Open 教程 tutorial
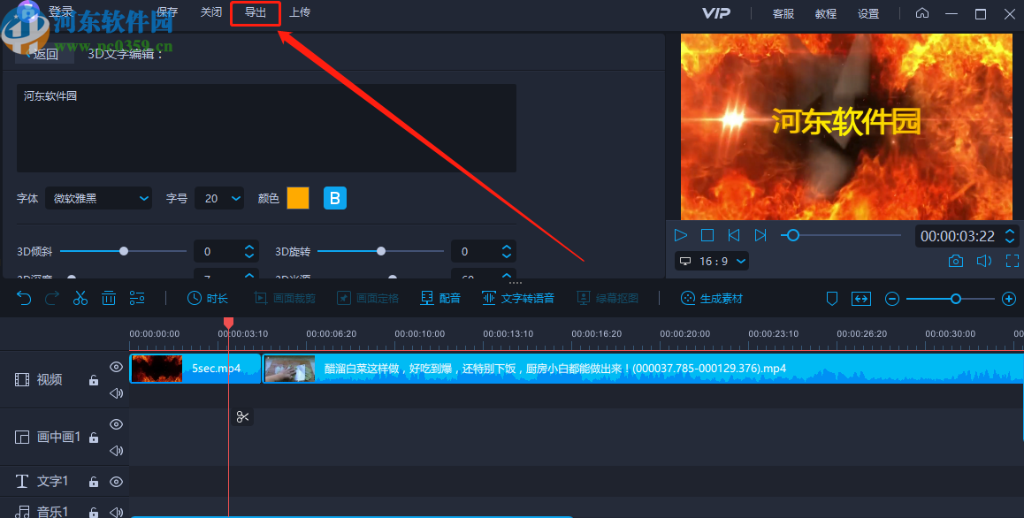The width and height of the screenshot is (1024, 518). coord(826,14)
